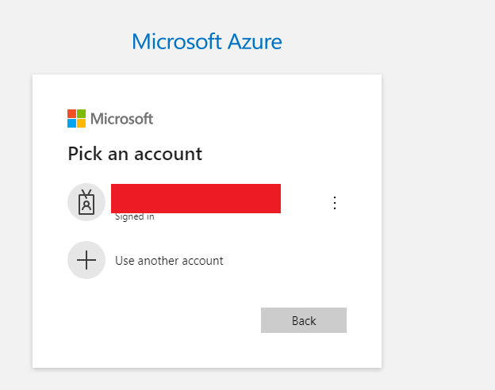
Task: Select the "Use another account" option
Action: click(x=169, y=260)
